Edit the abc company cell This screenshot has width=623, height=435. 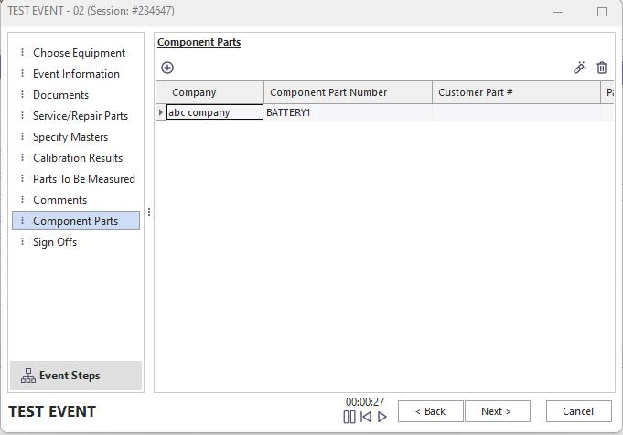214,112
